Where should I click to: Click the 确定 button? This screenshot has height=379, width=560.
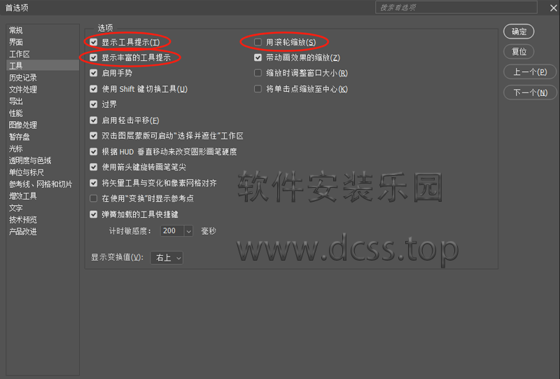pyautogui.click(x=519, y=32)
